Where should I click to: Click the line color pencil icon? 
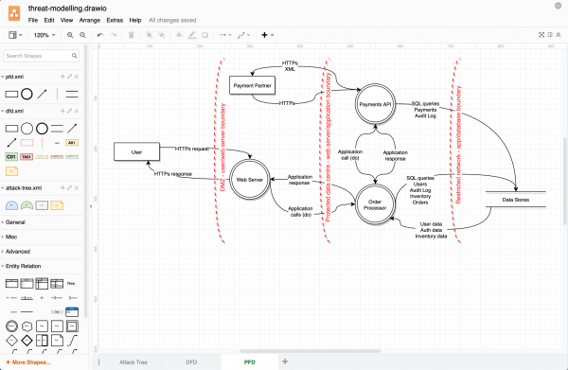click(x=192, y=35)
